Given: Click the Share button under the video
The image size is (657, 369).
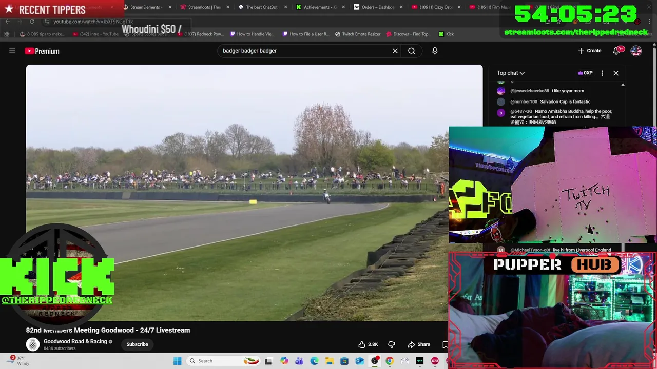Looking at the screenshot, I should [x=419, y=344].
